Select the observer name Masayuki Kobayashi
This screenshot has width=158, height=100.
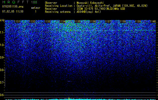90,3
